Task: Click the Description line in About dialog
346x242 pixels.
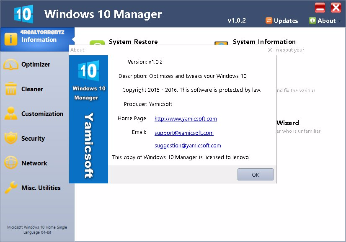Action: [183, 76]
